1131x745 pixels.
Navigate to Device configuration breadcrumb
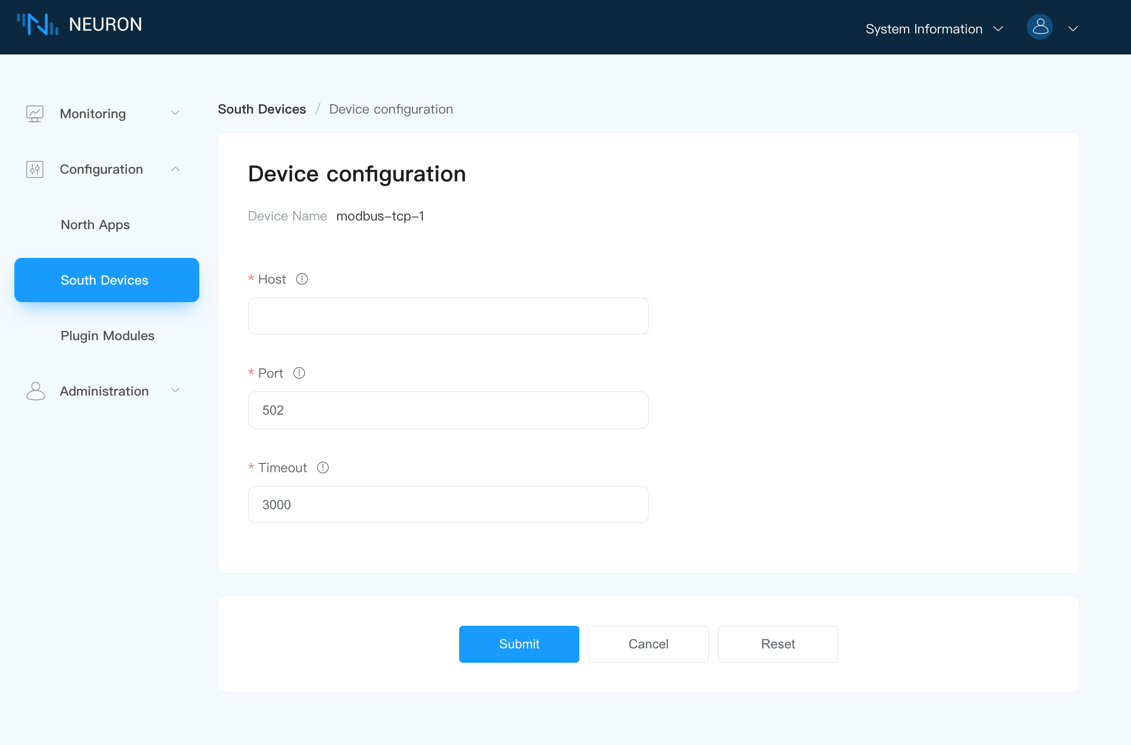390,109
